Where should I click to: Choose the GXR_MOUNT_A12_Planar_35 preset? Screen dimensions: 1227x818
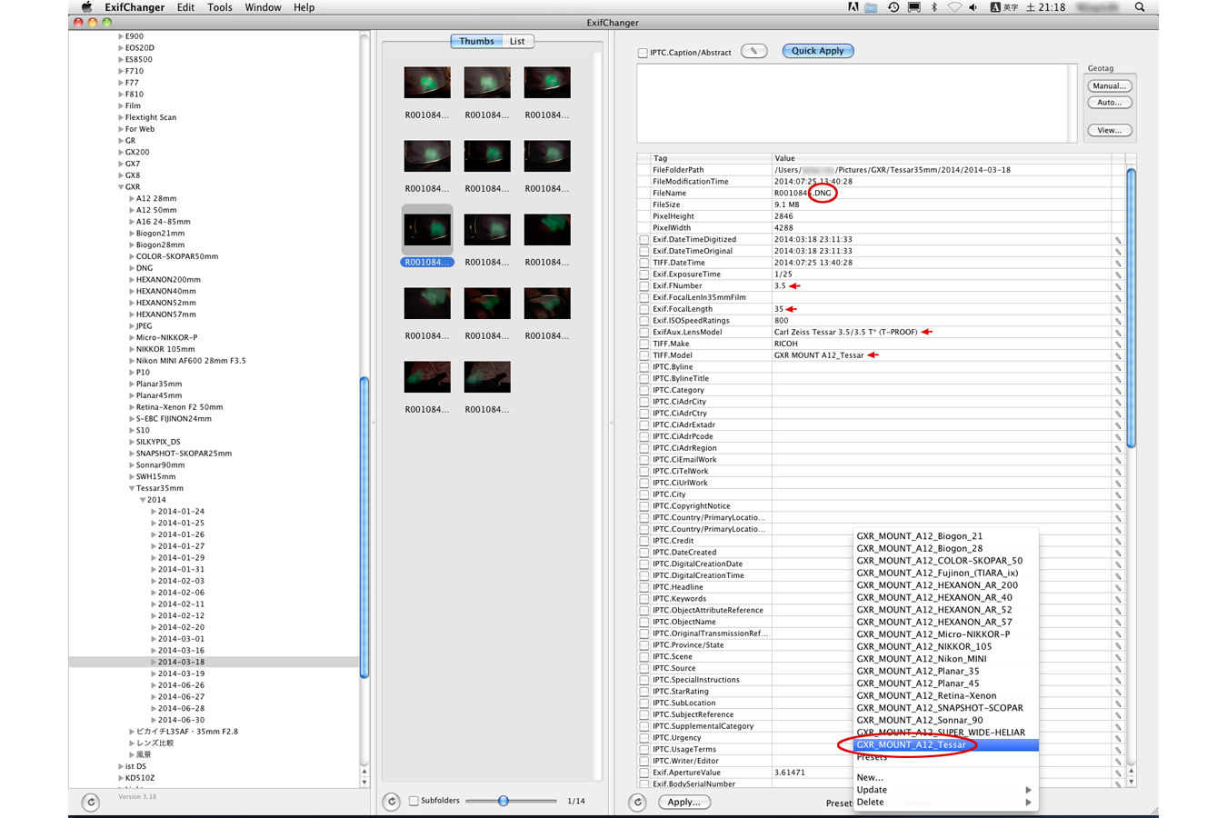[945, 672]
